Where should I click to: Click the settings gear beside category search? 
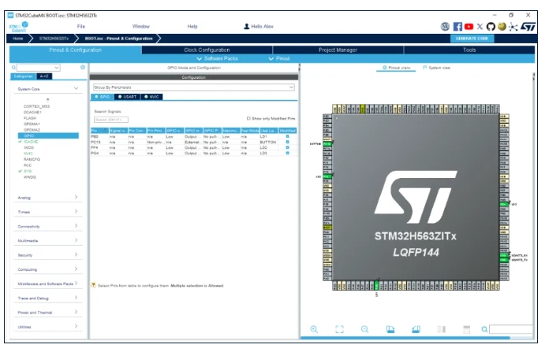pos(83,67)
